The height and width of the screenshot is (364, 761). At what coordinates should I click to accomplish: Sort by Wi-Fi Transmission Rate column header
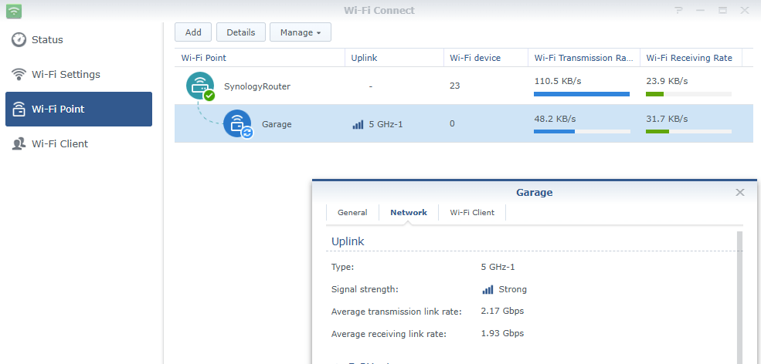[x=584, y=58]
